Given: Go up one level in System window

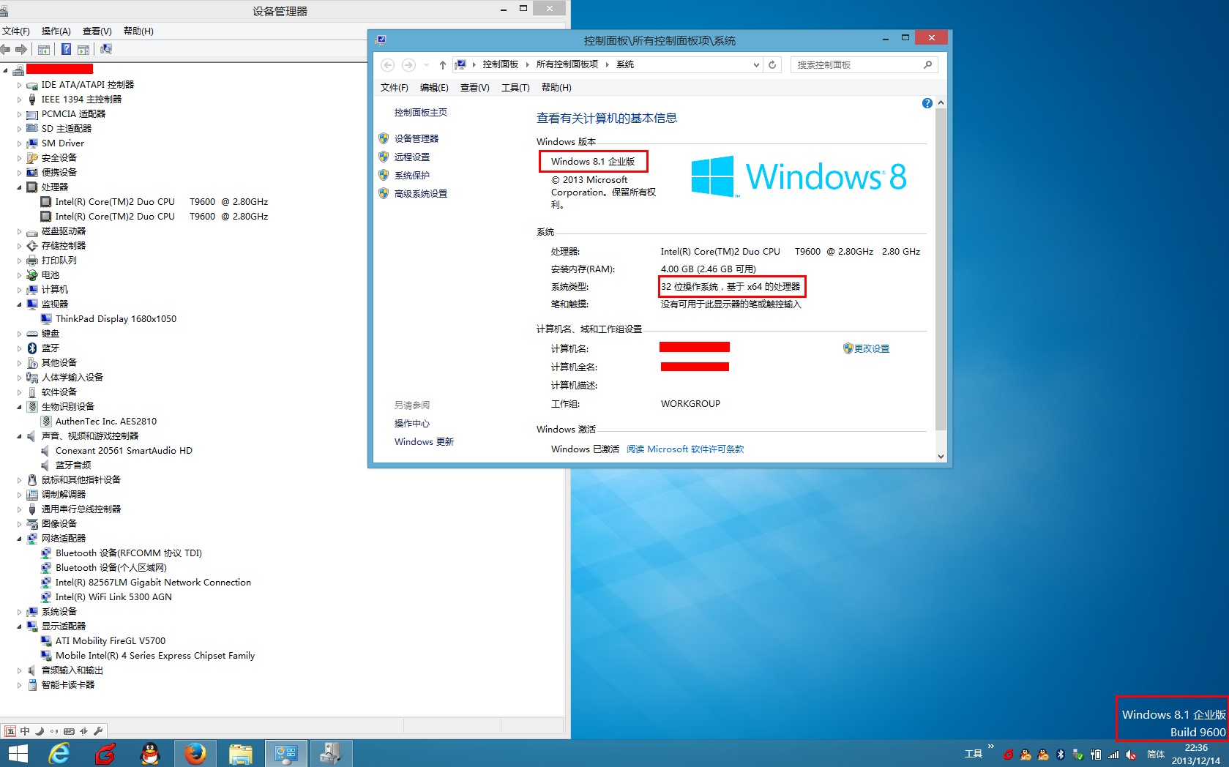Looking at the screenshot, I should point(442,64).
